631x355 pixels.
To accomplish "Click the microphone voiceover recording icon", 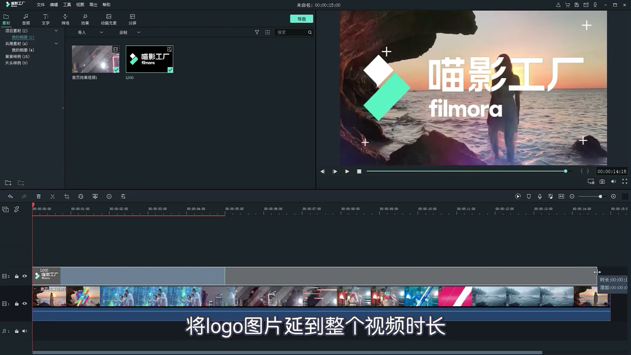I will 539,196.
